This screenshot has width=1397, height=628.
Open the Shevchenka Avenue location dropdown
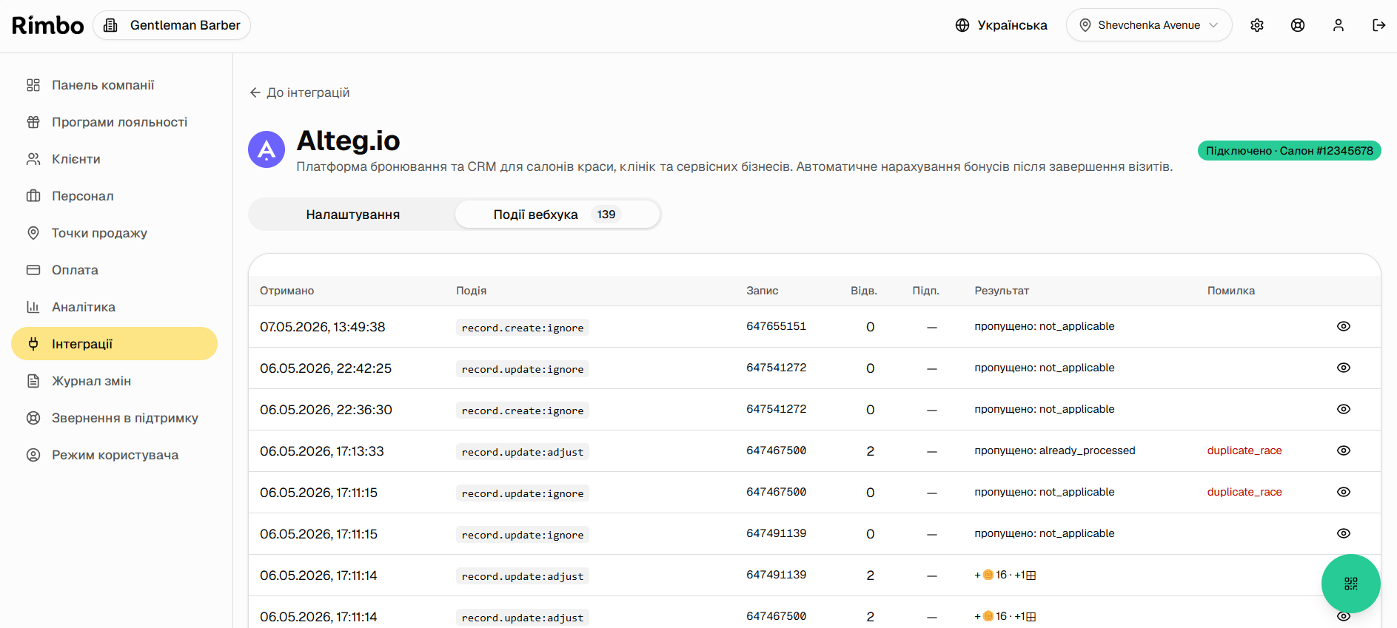(1149, 25)
